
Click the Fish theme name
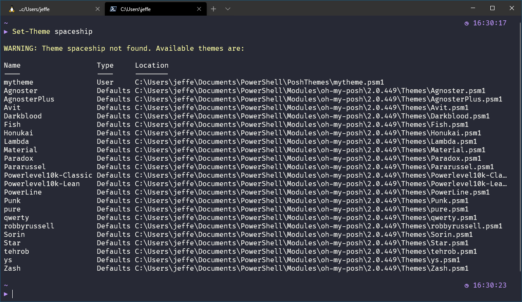point(12,125)
